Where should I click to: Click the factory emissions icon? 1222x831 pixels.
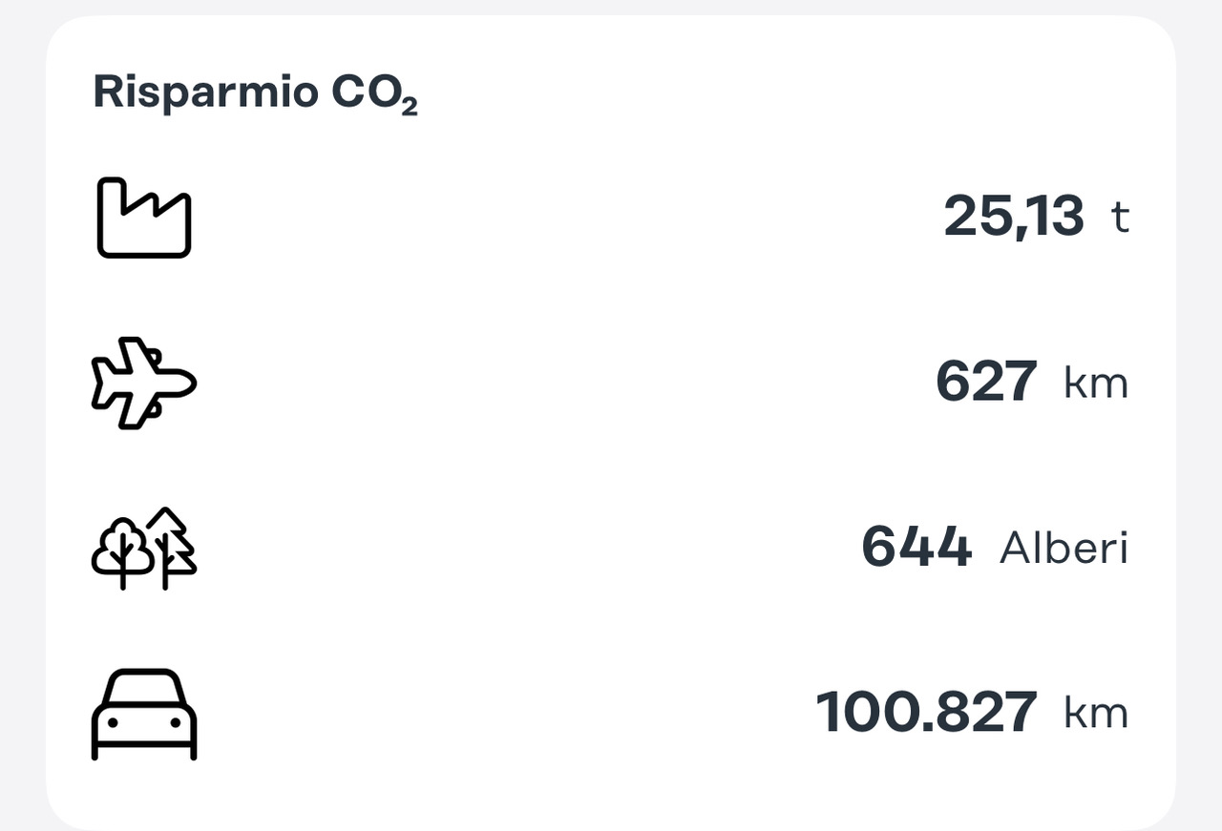tap(144, 218)
